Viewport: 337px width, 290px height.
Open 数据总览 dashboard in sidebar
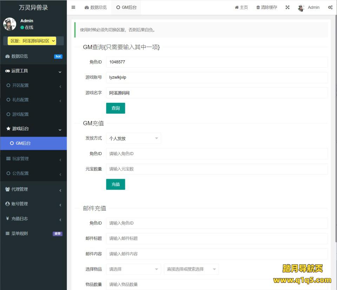point(20,56)
